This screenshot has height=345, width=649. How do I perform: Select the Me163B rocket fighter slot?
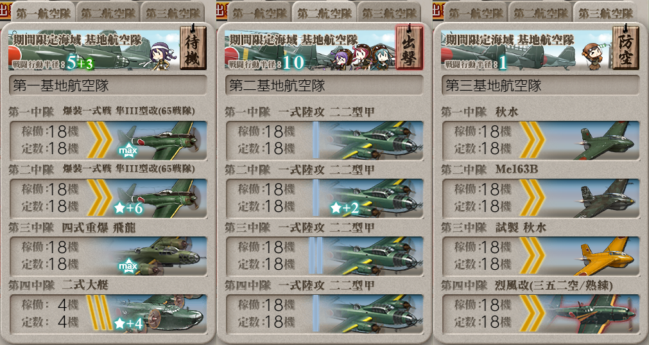(x=541, y=198)
